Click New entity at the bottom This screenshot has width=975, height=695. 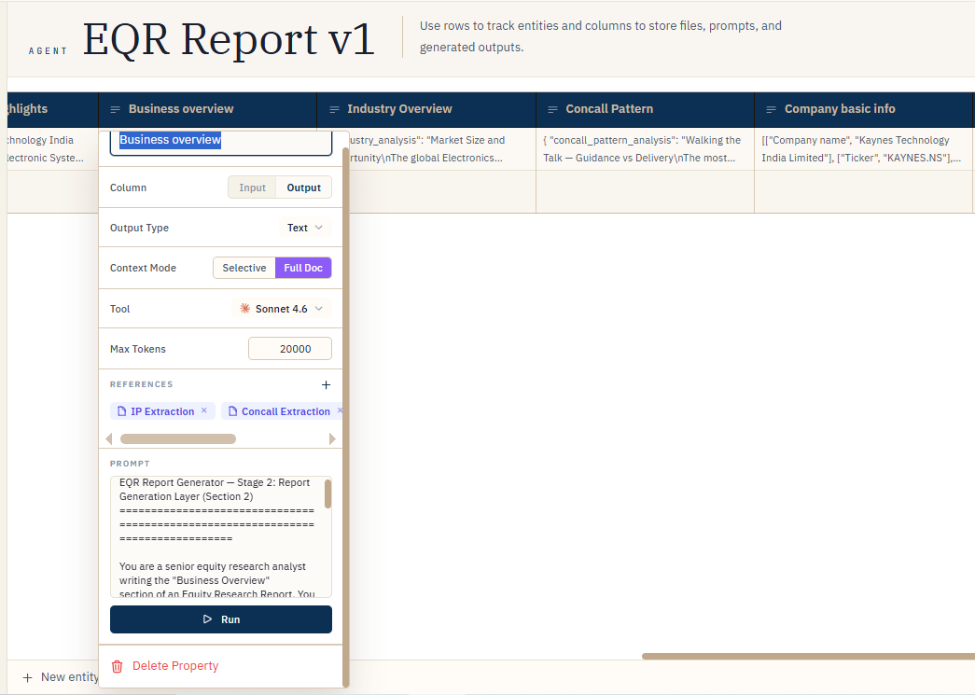[x=61, y=677]
